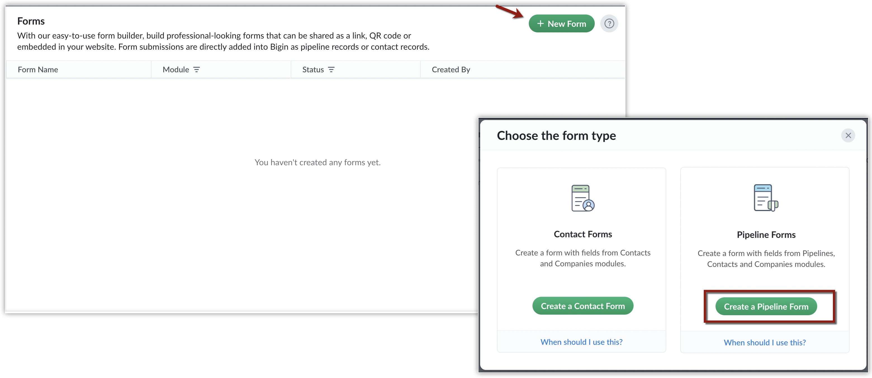Open When should I use this under Contact Forms
872x378 pixels.
click(x=581, y=342)
